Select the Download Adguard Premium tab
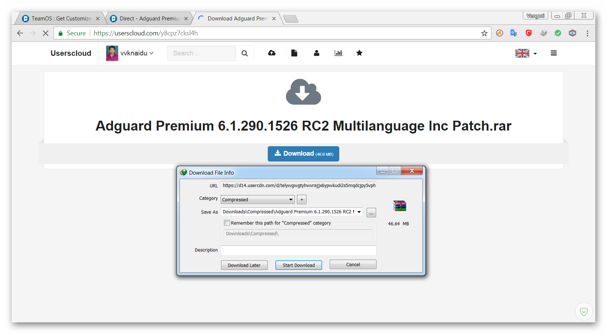This screenshot has width=607, height=334. 237,19
